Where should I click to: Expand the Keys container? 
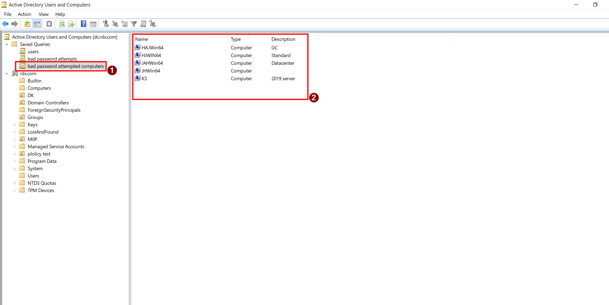pyautogui.click(x=15, y=124)
